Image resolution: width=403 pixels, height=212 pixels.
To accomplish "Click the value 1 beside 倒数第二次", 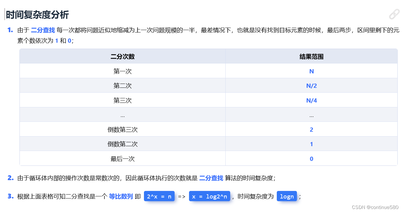I will pos(311,144).
